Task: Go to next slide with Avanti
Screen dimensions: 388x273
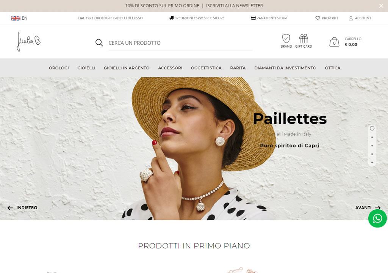Action: pos(368,208)
